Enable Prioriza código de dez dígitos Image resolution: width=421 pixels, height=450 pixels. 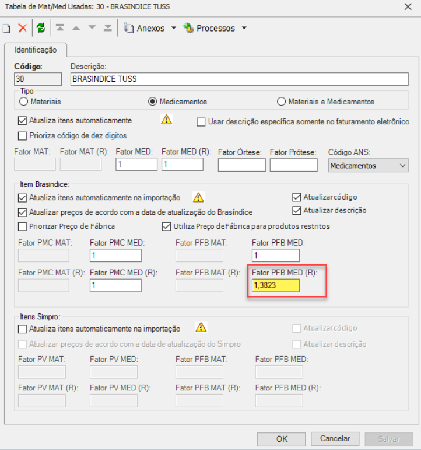(22, 136)
